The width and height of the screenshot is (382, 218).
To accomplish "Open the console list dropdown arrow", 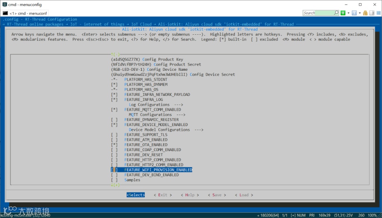I will point(360,13).
